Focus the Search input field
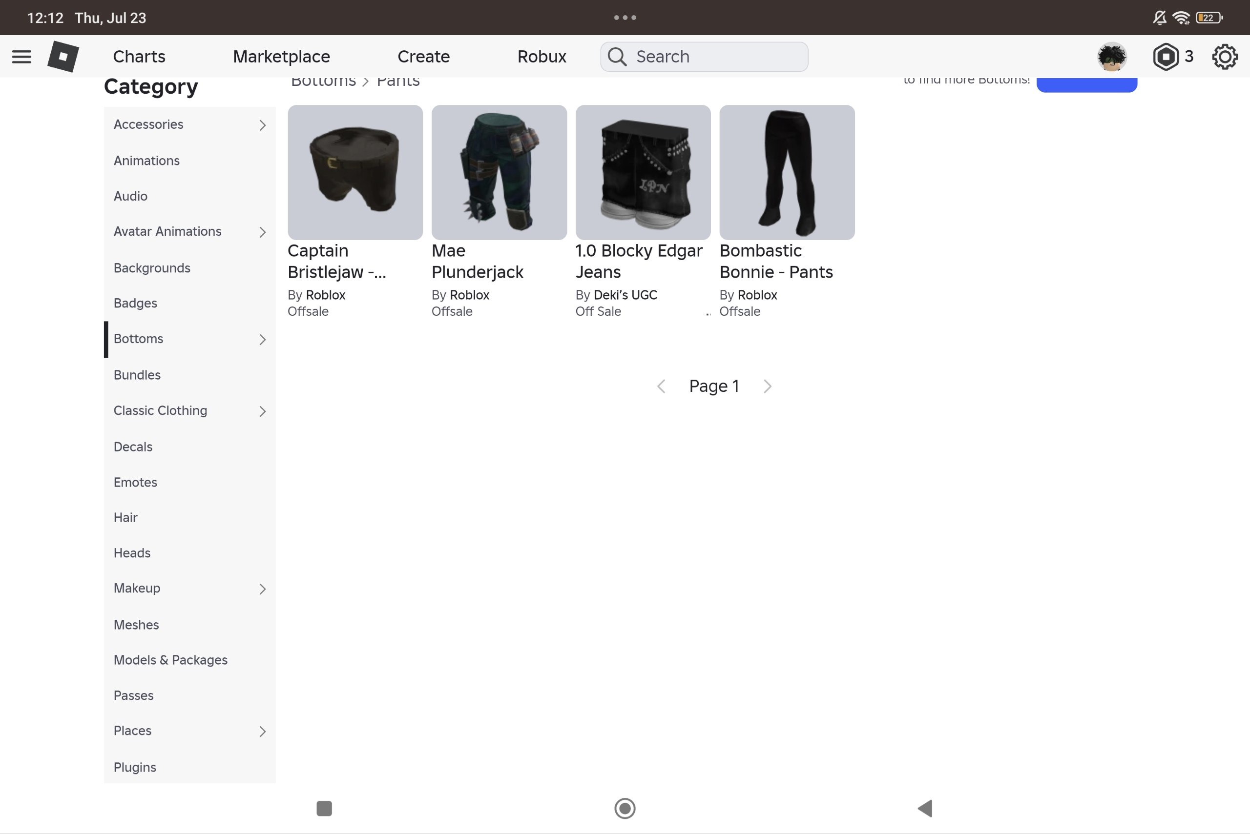This screenshot has width=1250, height=834. click(x=704, y=57)
